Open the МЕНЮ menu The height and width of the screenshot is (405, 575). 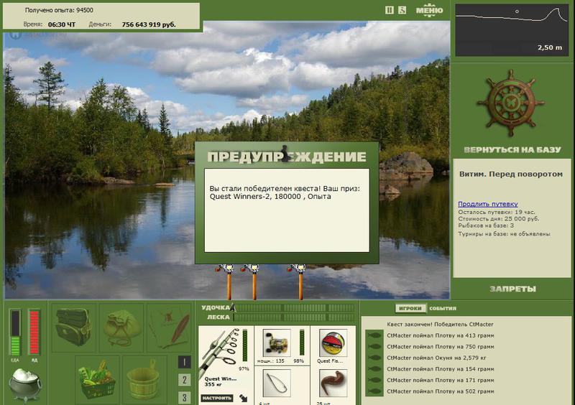pos(429,9)
